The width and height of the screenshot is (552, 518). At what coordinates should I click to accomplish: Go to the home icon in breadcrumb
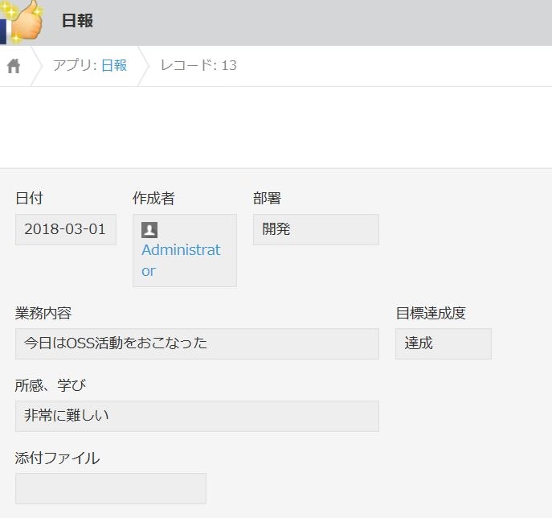(x=14, y=66)
